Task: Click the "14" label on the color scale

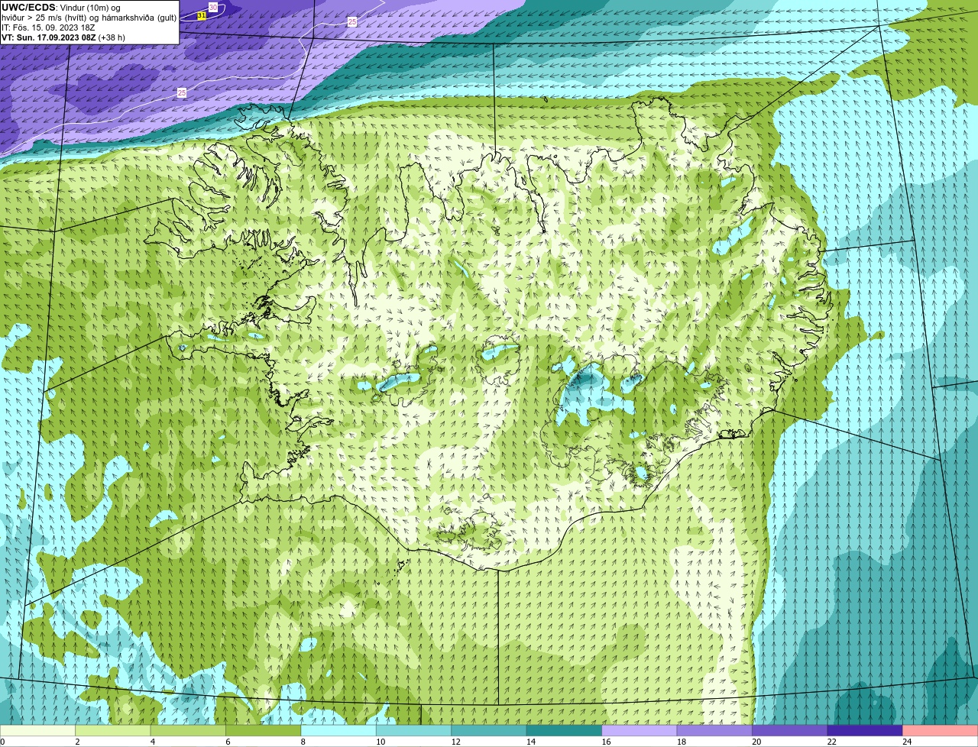Action: pos(531,742)
